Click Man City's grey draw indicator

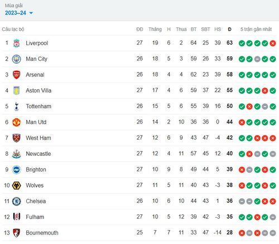(257, 59)
